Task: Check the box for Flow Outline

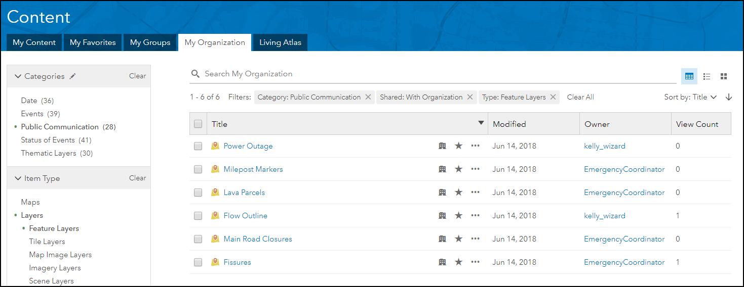Action: [198, 216]
